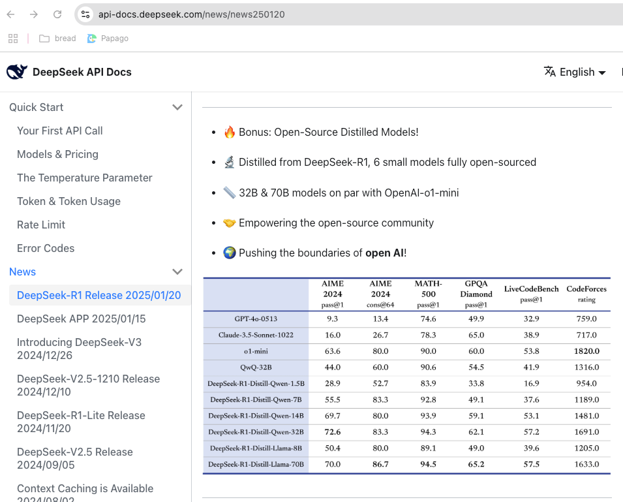Click the bold '86.7' AIME cons@64 value
623x502 pixels.
point(380,464)
